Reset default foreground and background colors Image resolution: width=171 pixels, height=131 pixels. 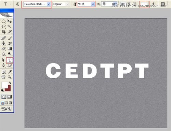pyautogui.click(x=2, y=90)
